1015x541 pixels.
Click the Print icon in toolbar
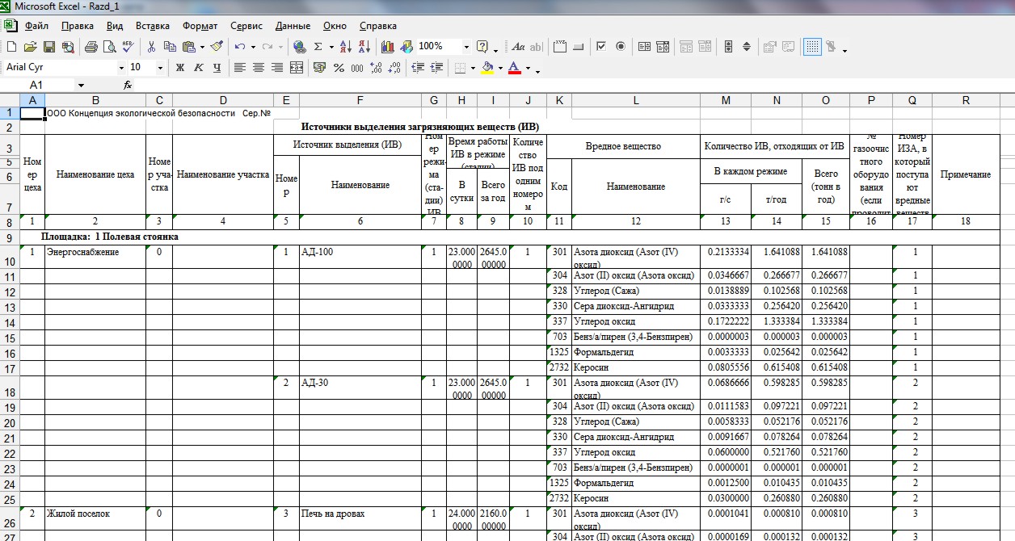click(91, 47)
